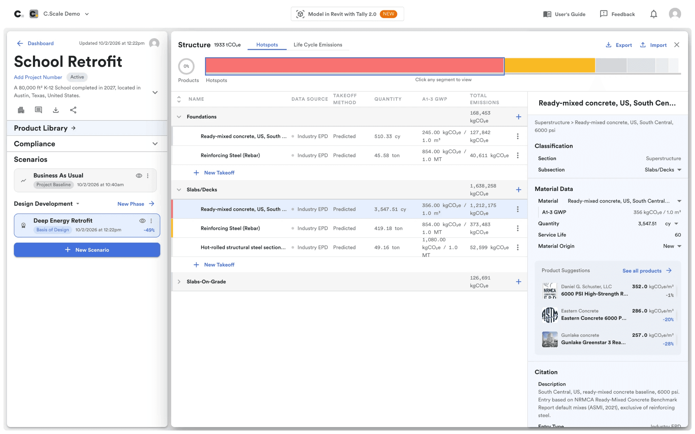Screen dimensions: 695x434
Task: Click the building icon under project description
Action: (21, 110)
